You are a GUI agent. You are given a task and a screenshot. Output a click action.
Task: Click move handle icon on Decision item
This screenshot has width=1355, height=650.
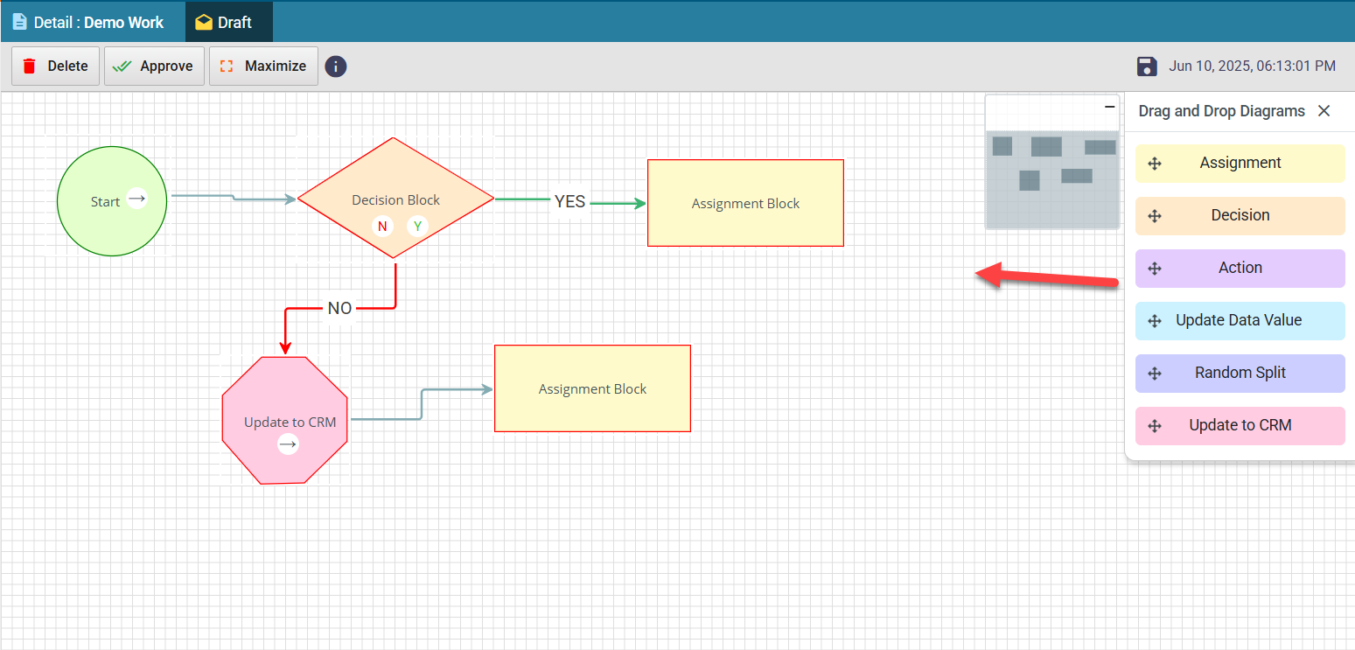pyautogui.click(x=1155, y=216)
